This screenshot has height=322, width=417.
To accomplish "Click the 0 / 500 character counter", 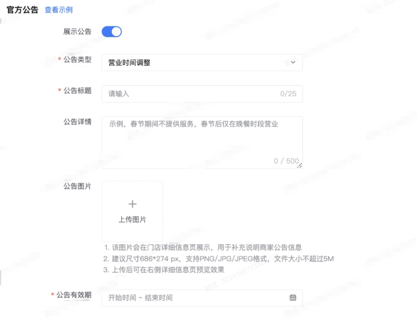I will [x=286, y=161].
